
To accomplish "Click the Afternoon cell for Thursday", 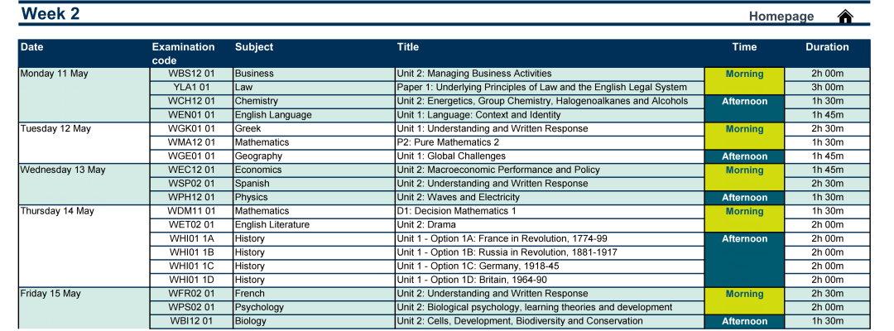I will (744, 239).
